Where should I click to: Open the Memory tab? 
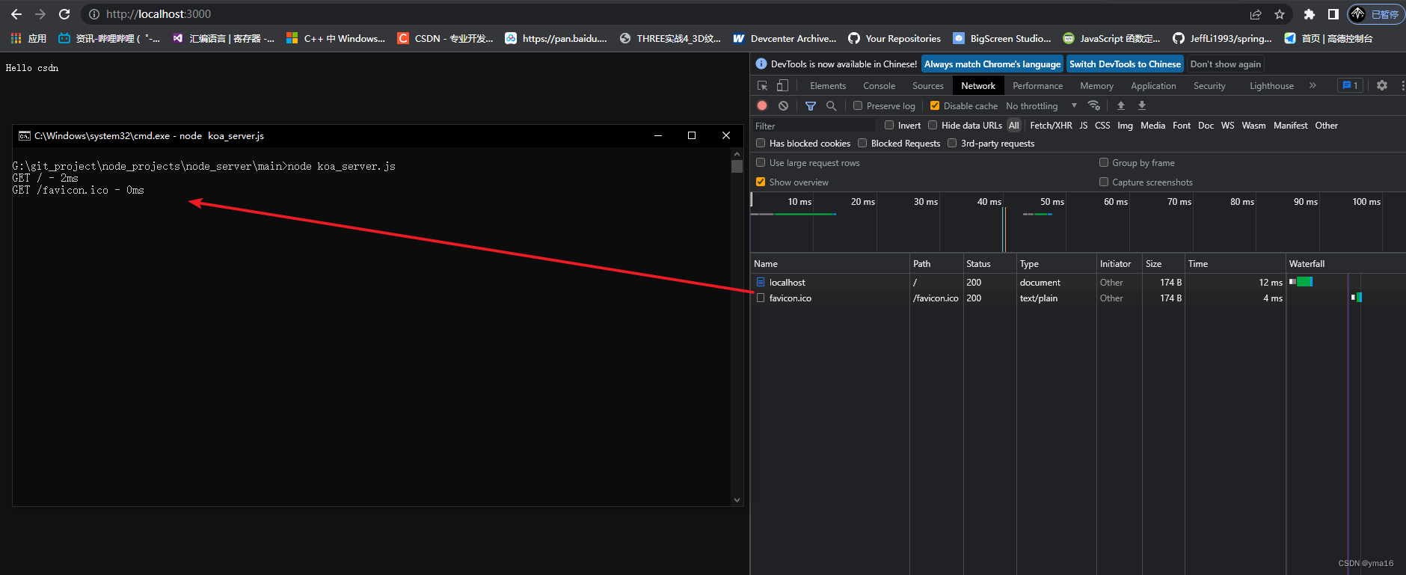[x=1096, y=86]
